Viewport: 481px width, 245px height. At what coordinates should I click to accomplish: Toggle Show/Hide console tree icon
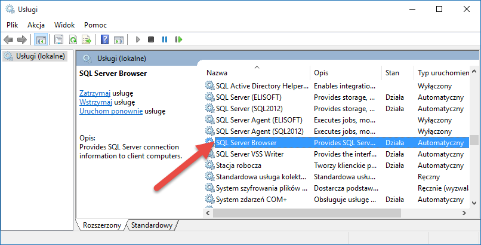[41, 40]
